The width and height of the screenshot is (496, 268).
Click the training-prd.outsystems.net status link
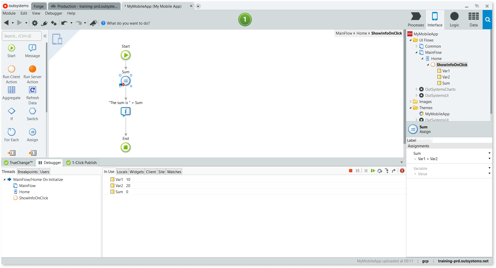click(x=463, y=261)
